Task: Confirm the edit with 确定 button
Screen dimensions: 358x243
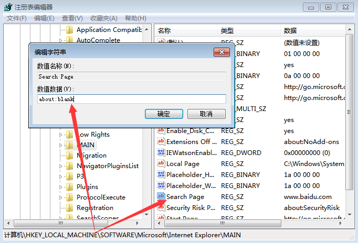Action: (x=163, y=114)
